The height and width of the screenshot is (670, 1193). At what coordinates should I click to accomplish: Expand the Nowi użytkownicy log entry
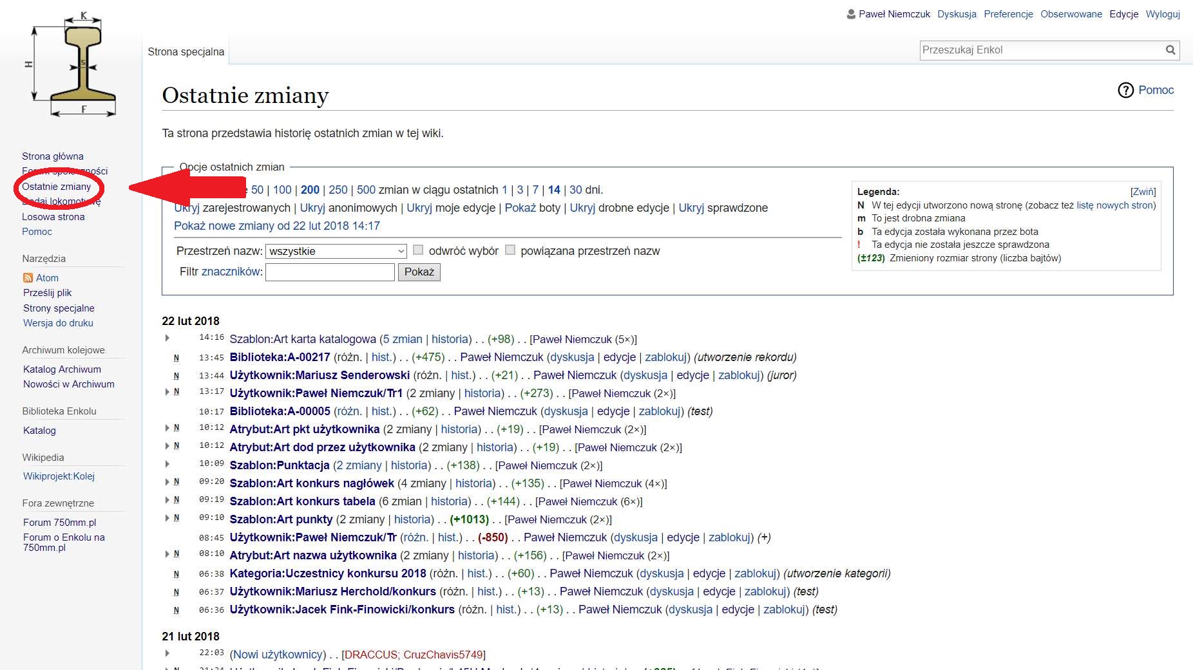(167, 653)
